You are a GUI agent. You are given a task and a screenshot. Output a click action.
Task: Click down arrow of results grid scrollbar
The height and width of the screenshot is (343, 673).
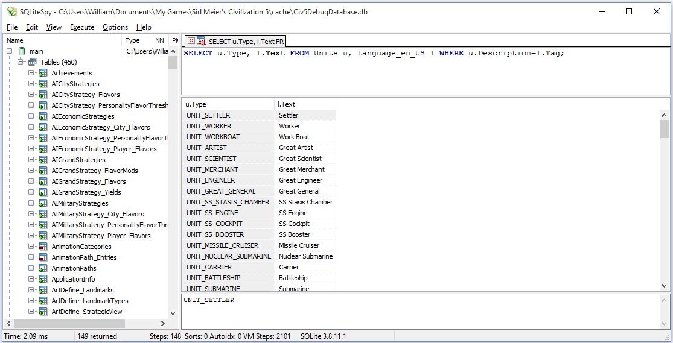(665, 286)
